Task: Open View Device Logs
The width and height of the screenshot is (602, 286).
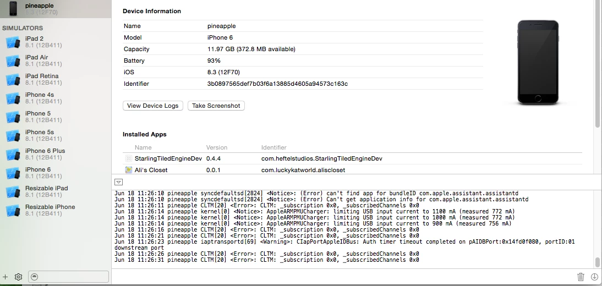Action: pyautogui.click(x=153, y=106)
